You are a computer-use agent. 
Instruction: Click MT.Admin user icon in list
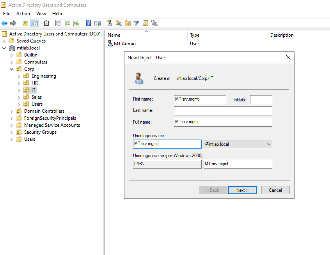coord(110,44)
